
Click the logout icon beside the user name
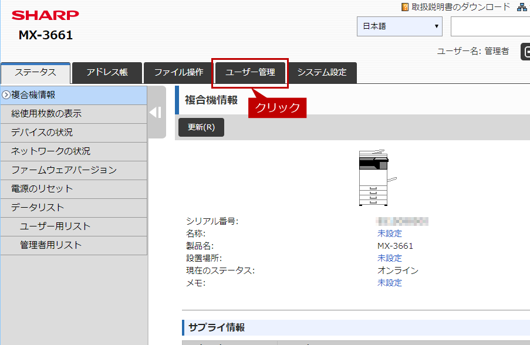coord(526,52)
